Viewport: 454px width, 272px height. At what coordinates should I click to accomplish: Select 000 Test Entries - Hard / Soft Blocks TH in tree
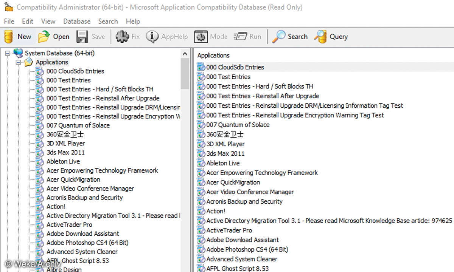click(x=100, y=89)
